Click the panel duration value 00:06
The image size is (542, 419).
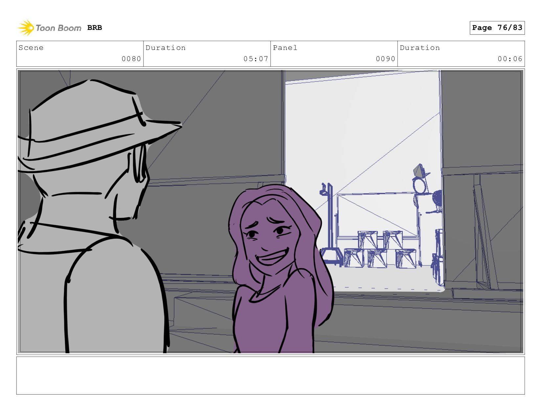[x=510, y=59]
